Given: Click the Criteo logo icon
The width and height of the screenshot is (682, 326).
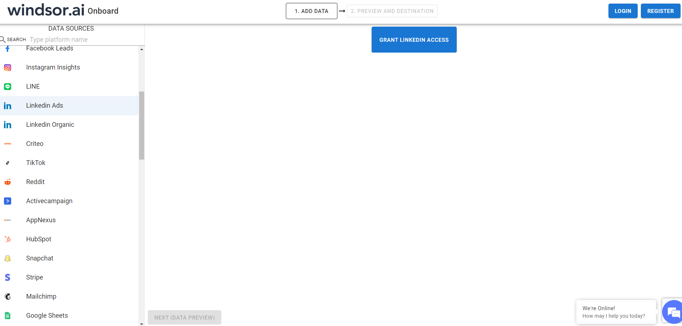Looking at the screenshot, I should 8,144.
